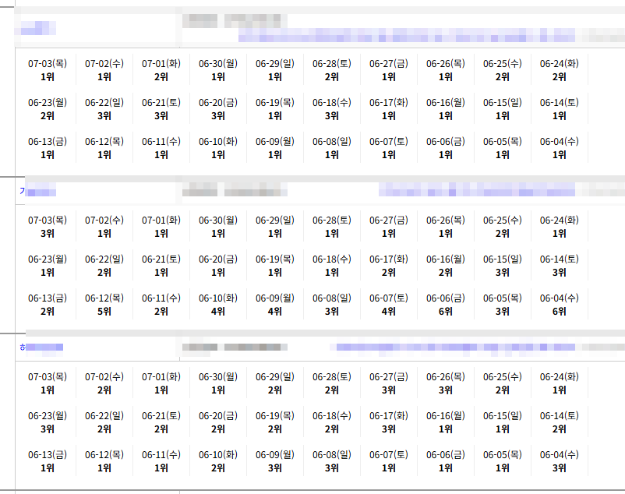
Task: Pick the 06-21(토) cell showing 1위
Action: [x=161, y=266]
